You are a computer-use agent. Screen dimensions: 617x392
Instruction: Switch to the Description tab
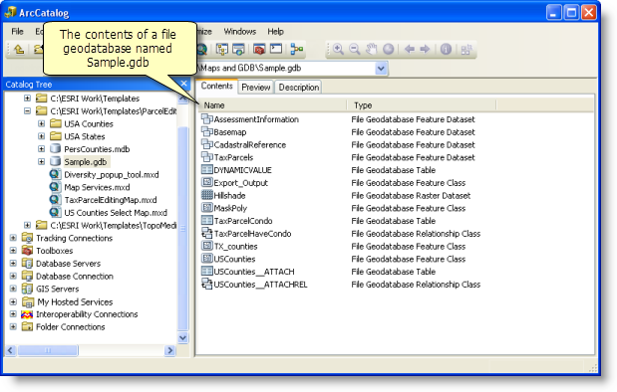point(299,88)
